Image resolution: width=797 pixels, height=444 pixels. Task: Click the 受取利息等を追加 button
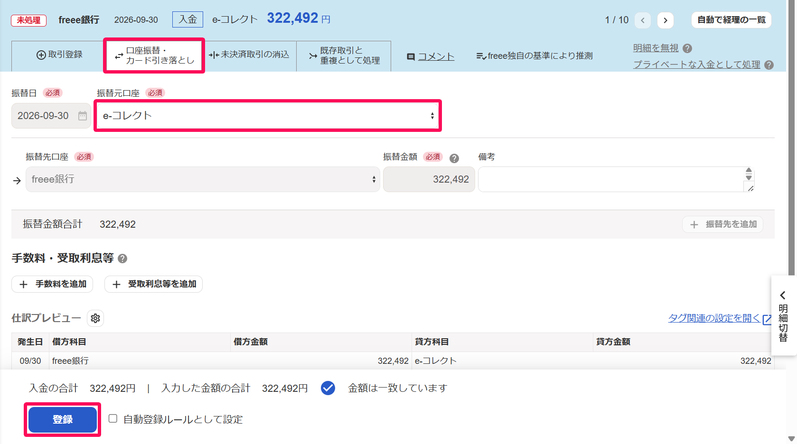tap(153, 284)
